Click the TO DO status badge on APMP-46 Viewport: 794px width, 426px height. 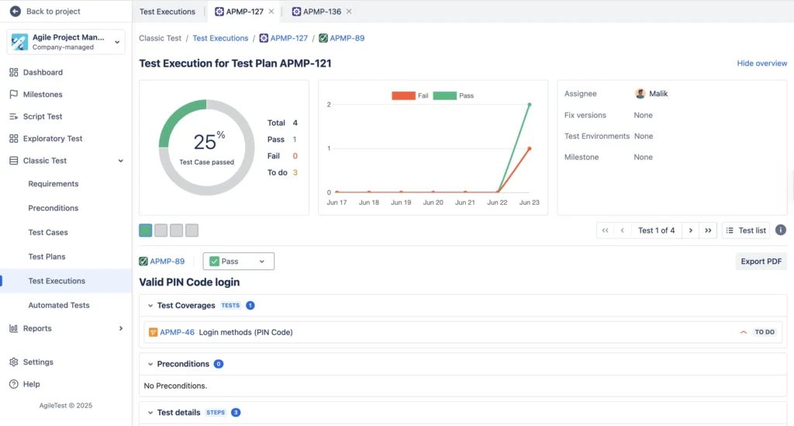[765, 332]
